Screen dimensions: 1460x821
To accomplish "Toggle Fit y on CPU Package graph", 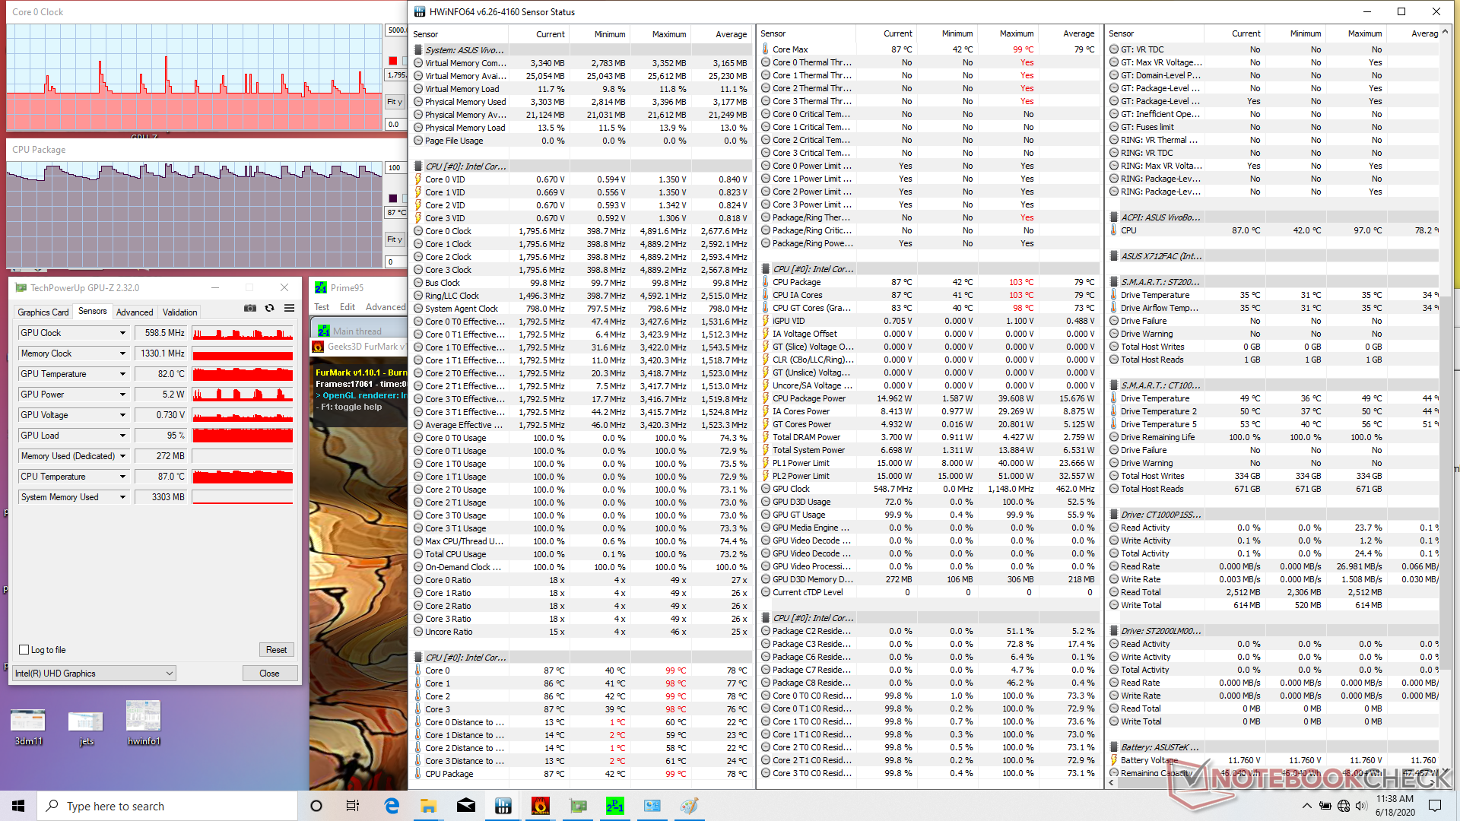I will [x=395, y=239].
